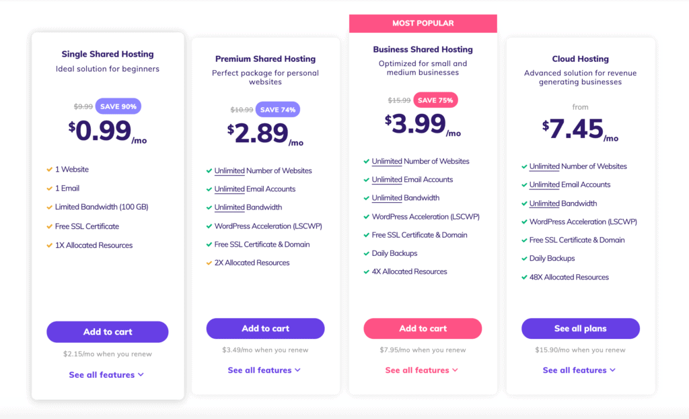
Task: Click the checkmark icon beside 1 Website
Action: click(49, 170)
